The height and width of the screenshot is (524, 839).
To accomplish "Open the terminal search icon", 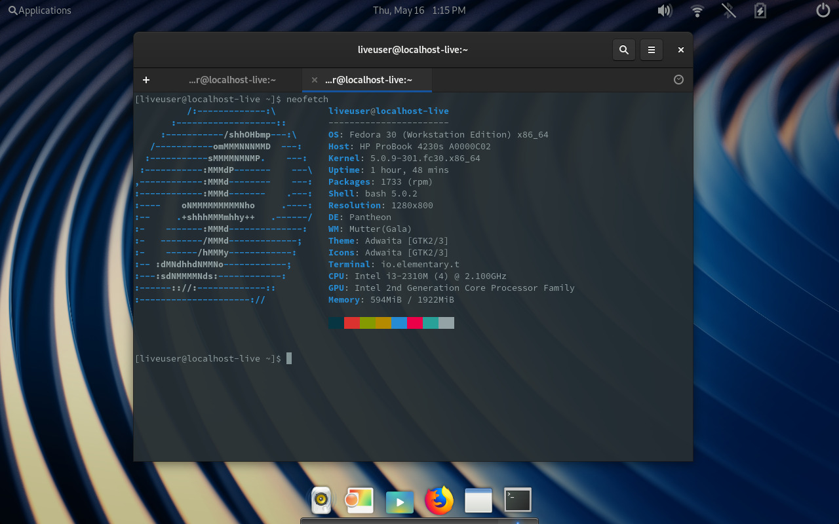I will tap(623, 49).
